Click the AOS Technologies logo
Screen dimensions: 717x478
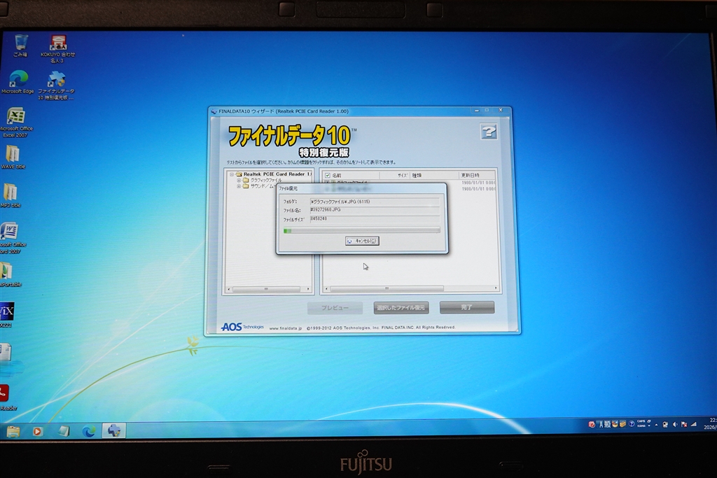(x=242, y=328)
